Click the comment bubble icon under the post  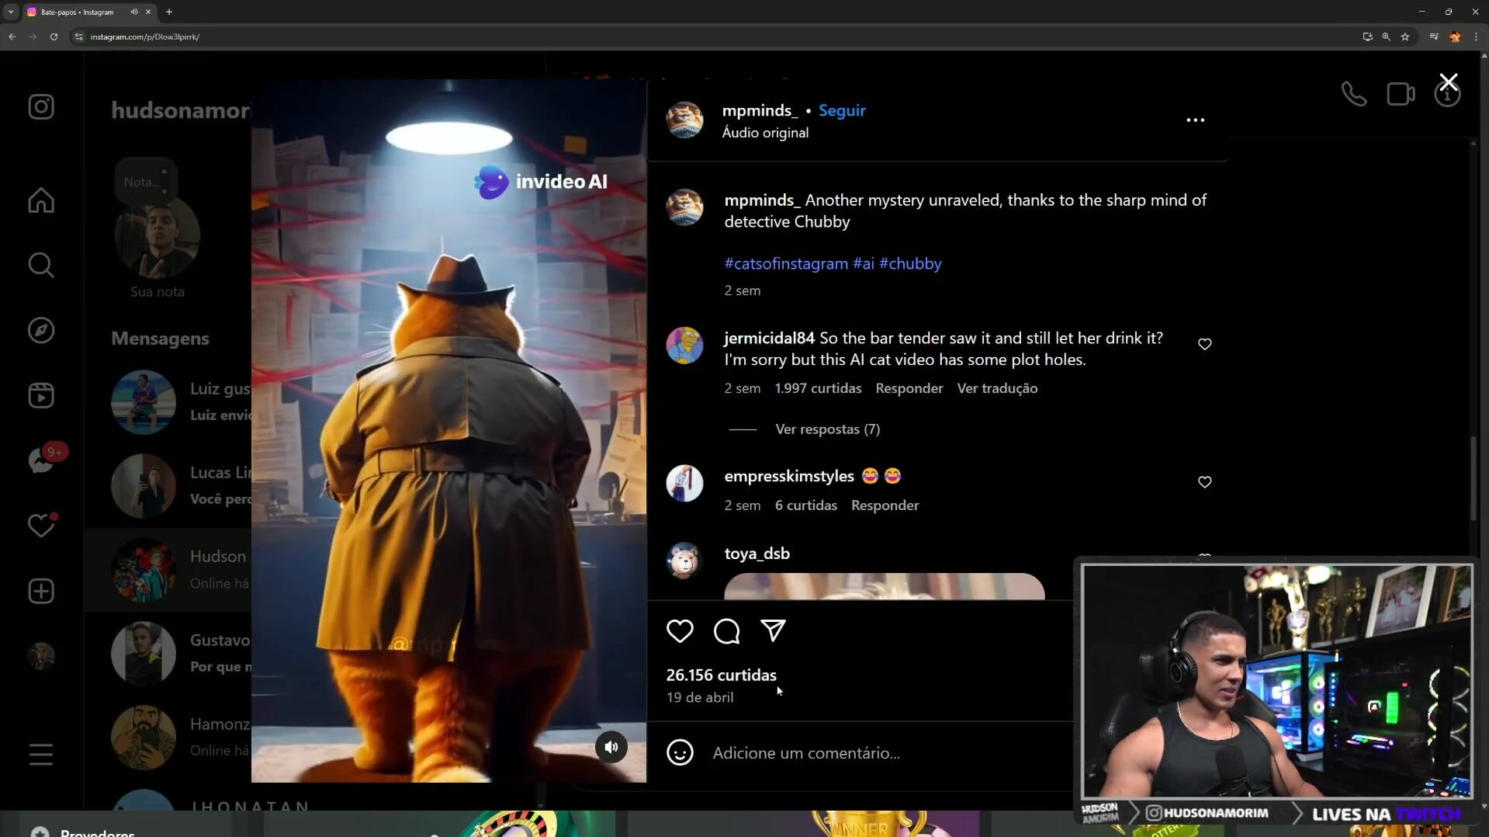pos(727,631)
